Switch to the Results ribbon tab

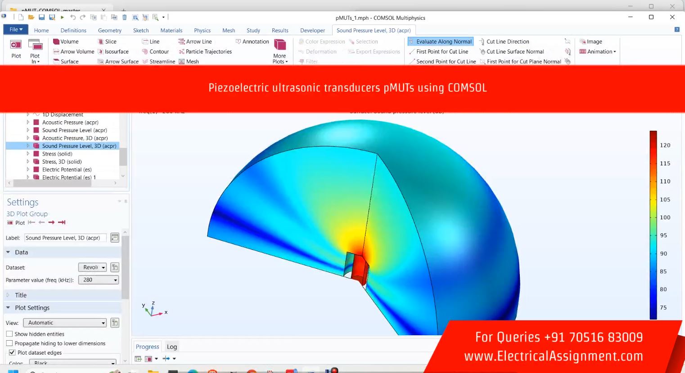(x=280, y=31)
